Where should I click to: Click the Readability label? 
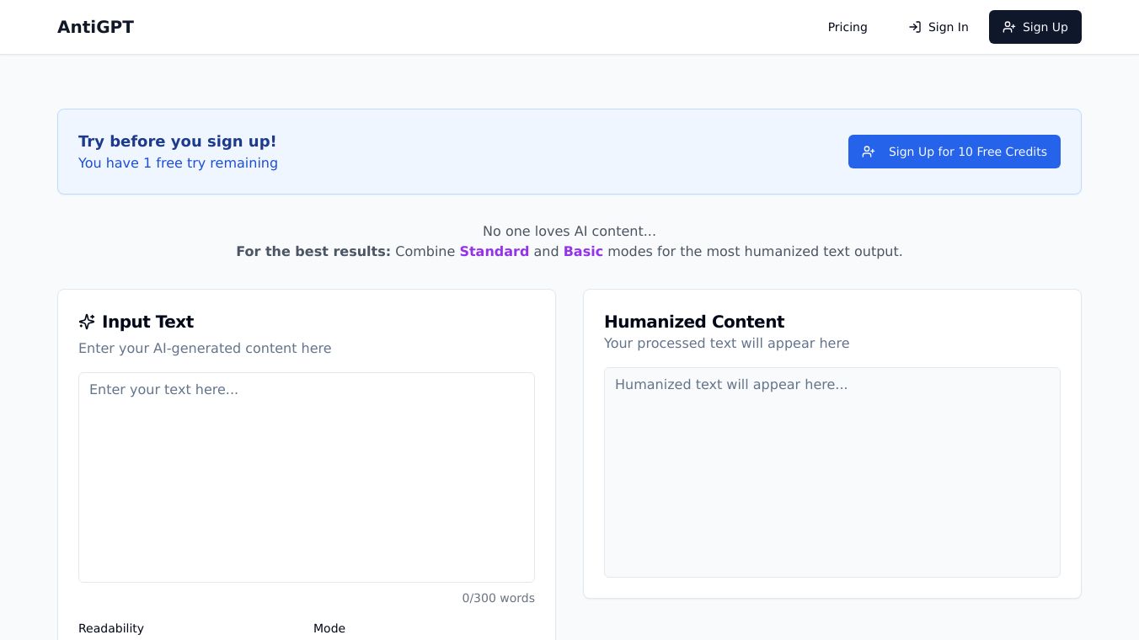(111, 628)
